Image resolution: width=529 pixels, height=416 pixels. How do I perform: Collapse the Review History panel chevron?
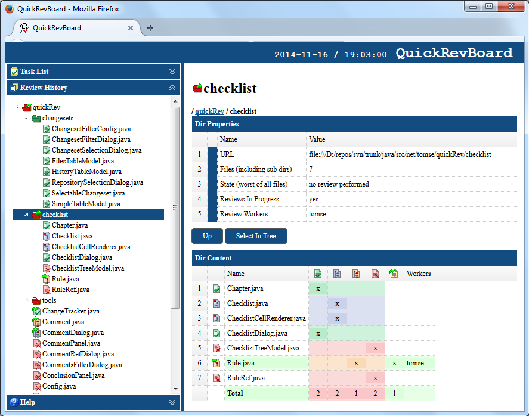172,88
